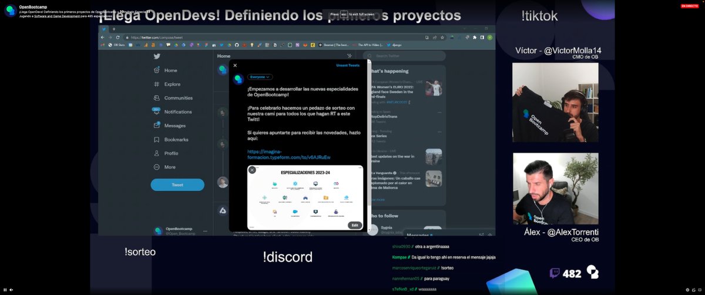Open Notifications in Twitter sidebar

[172, 112]
